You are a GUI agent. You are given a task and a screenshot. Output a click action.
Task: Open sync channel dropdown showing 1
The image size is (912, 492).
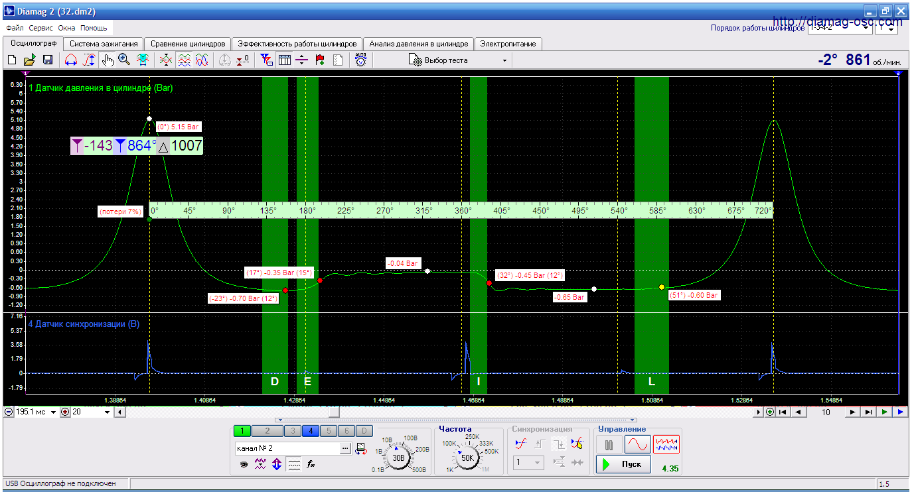click(x=529, y=462)
